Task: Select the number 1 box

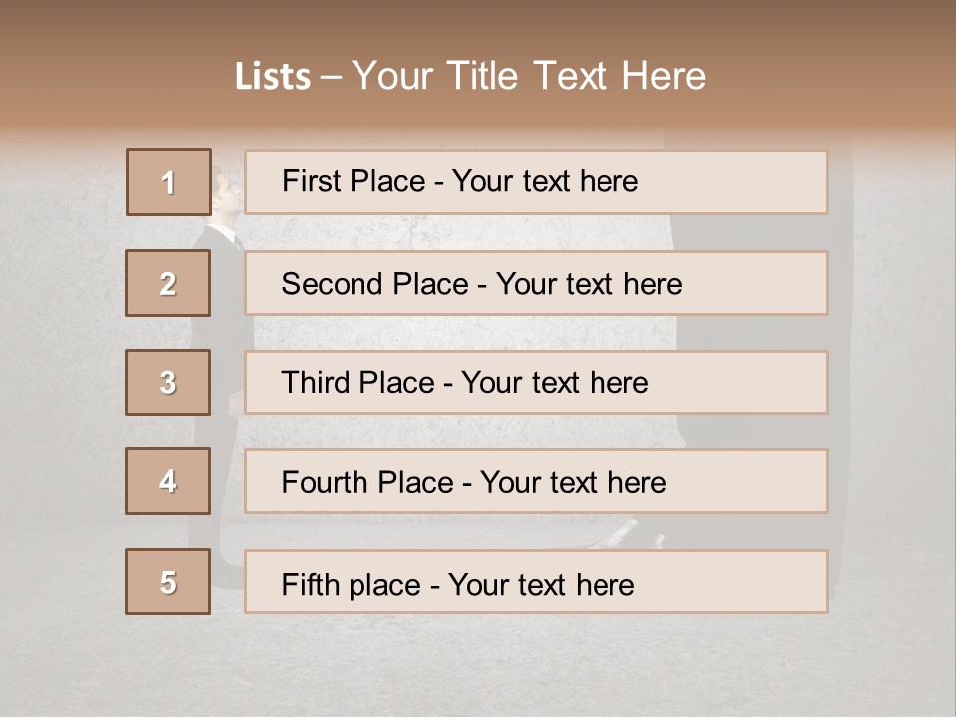Action: click(169, 182)
